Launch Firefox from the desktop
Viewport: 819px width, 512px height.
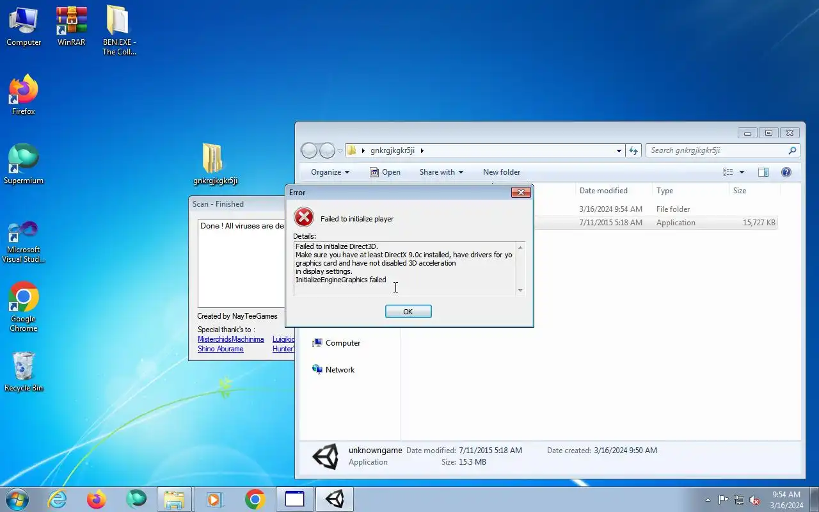[24, 96]
